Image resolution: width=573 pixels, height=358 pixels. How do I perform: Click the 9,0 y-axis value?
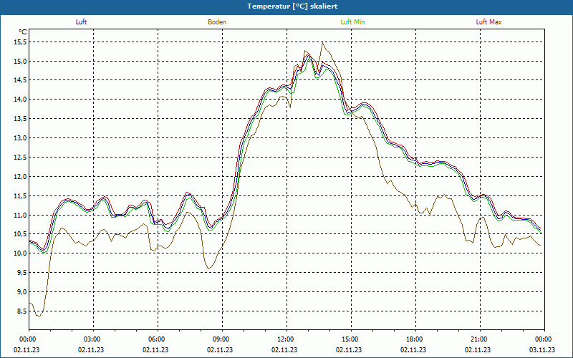point(22,292)
